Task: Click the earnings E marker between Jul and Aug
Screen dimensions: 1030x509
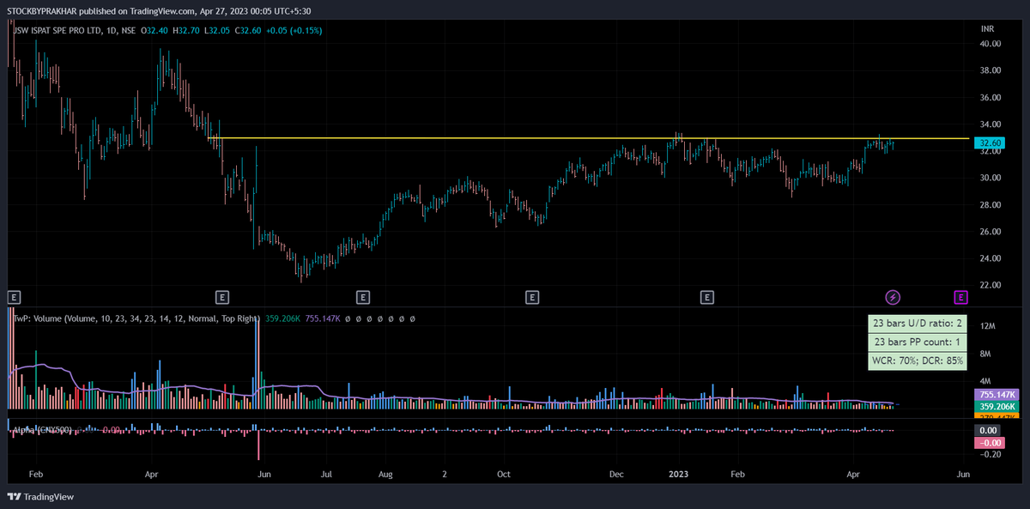Action: (x=363, y=297)
